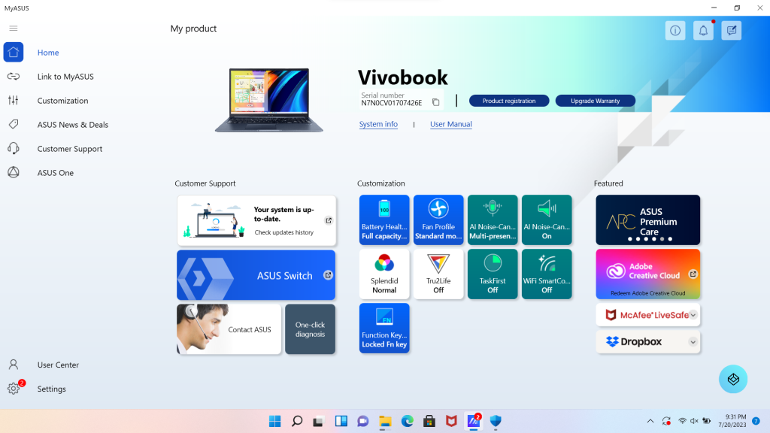
Task: Open taskbar Search
Action: pyautogui.click(x=297, y=421)
